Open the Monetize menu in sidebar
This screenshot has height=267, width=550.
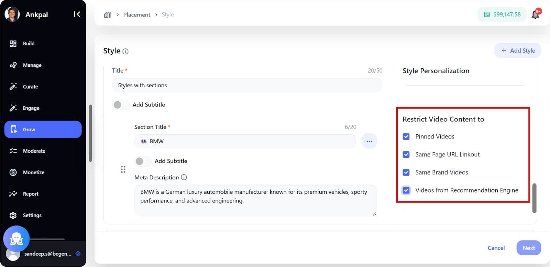(33, 173)
